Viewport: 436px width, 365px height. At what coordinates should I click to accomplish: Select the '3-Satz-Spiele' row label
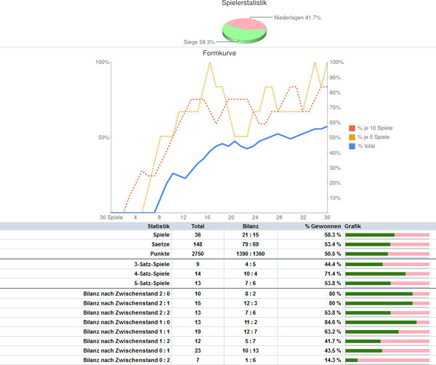[x=152, y=264]
